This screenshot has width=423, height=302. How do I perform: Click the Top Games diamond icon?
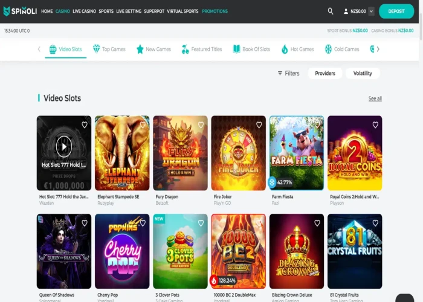pos(96,49)
